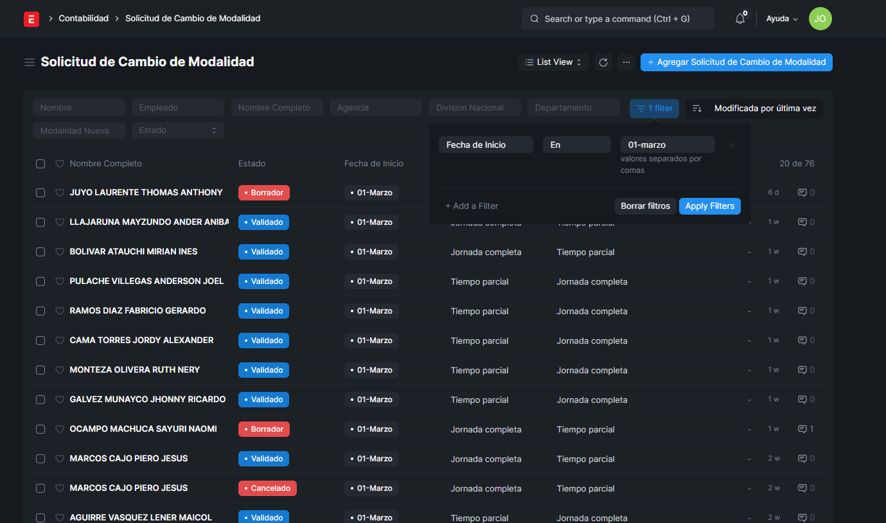The width and height of the screenshot is (886, 523).
Task: Go to Contabilidad breadcrumb
Action: tap(84, 19)
